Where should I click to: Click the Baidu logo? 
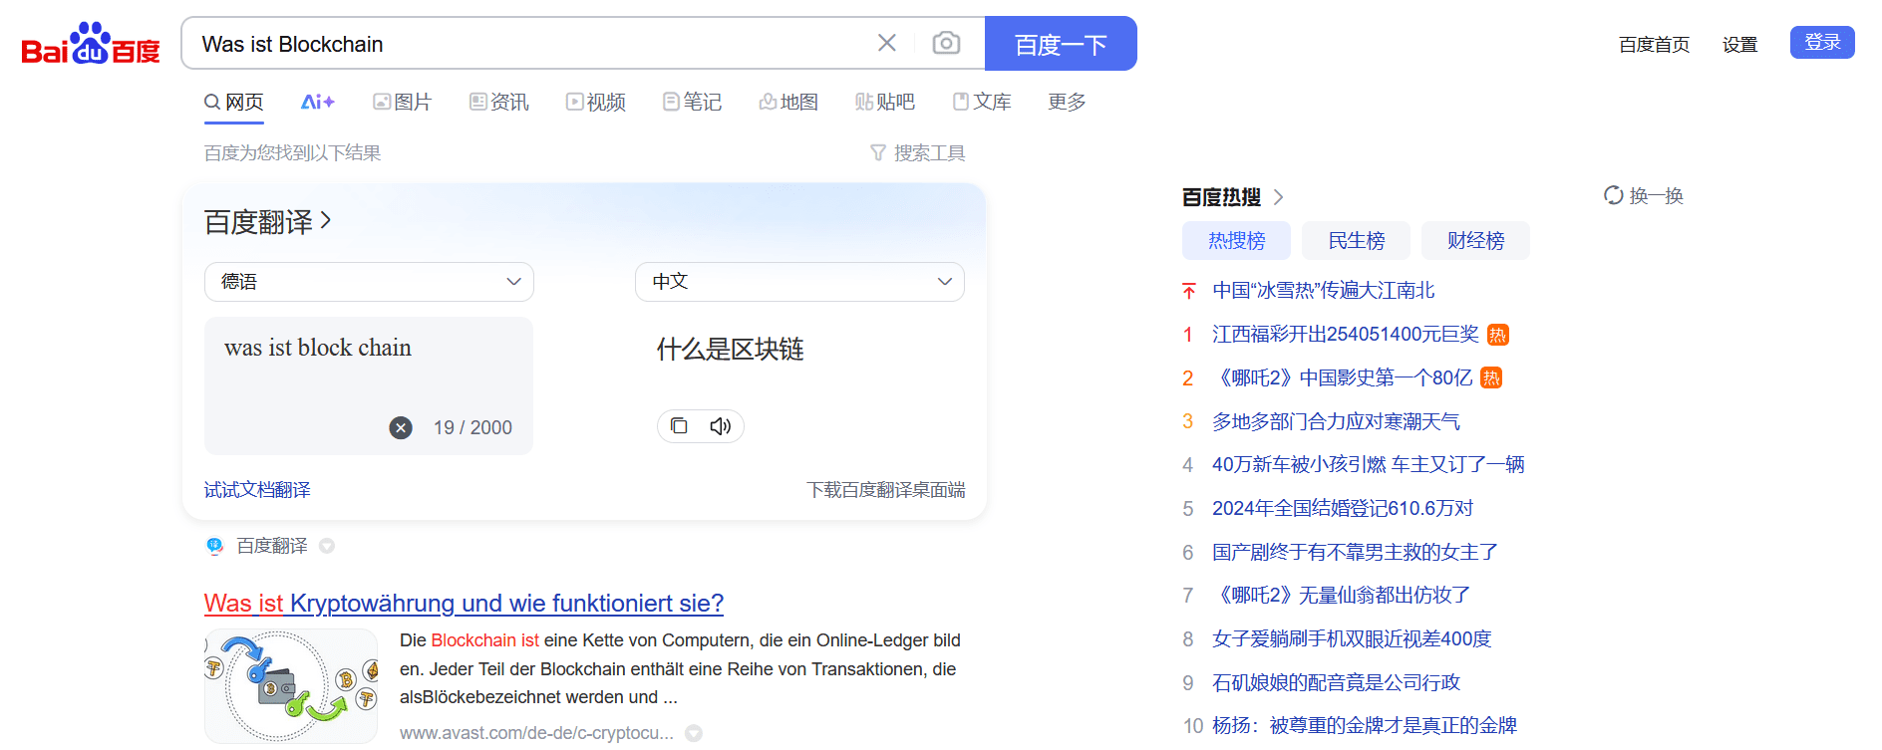coord(91,43)
